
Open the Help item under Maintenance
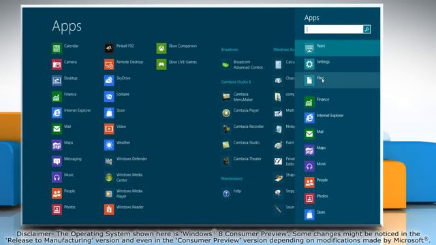[225, 193]
